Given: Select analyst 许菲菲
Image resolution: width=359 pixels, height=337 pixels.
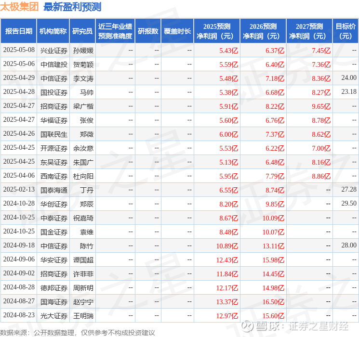Looking at the screenshot, I should (83, 274).
